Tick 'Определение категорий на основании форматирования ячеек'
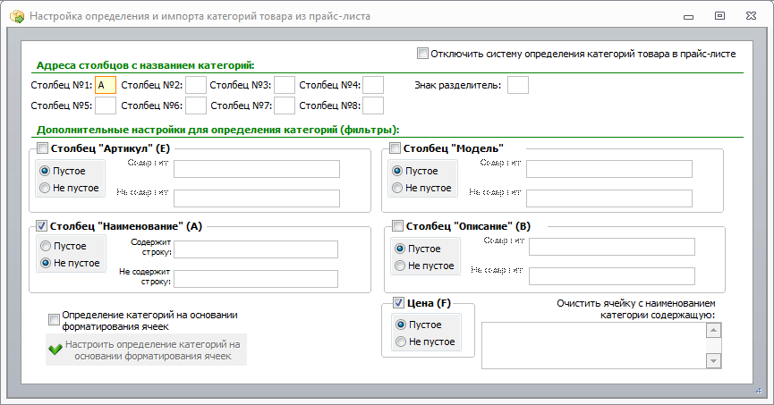The width and height of the screenshot is (774, 405). pyautogui.click(x=54, y=320)
